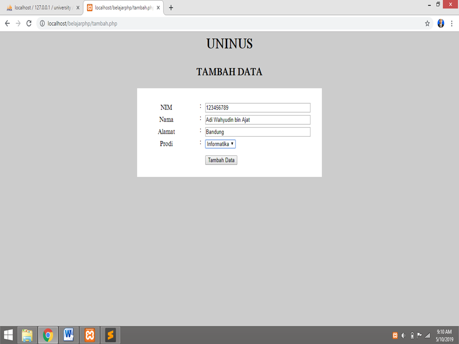The width and height of the screenshot is (459, 344).
Task: Reload the page with the refresh icon
Action: [x=29, y=23]
